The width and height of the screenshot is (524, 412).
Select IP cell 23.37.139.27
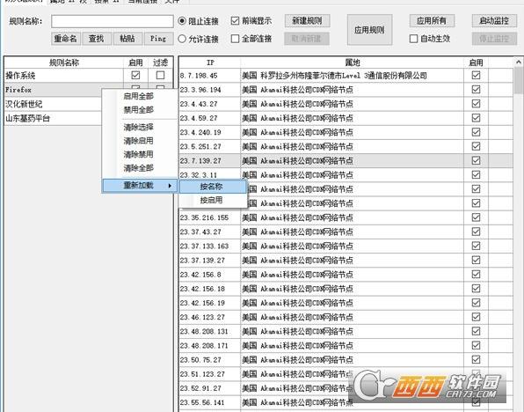tap(210, 261)
